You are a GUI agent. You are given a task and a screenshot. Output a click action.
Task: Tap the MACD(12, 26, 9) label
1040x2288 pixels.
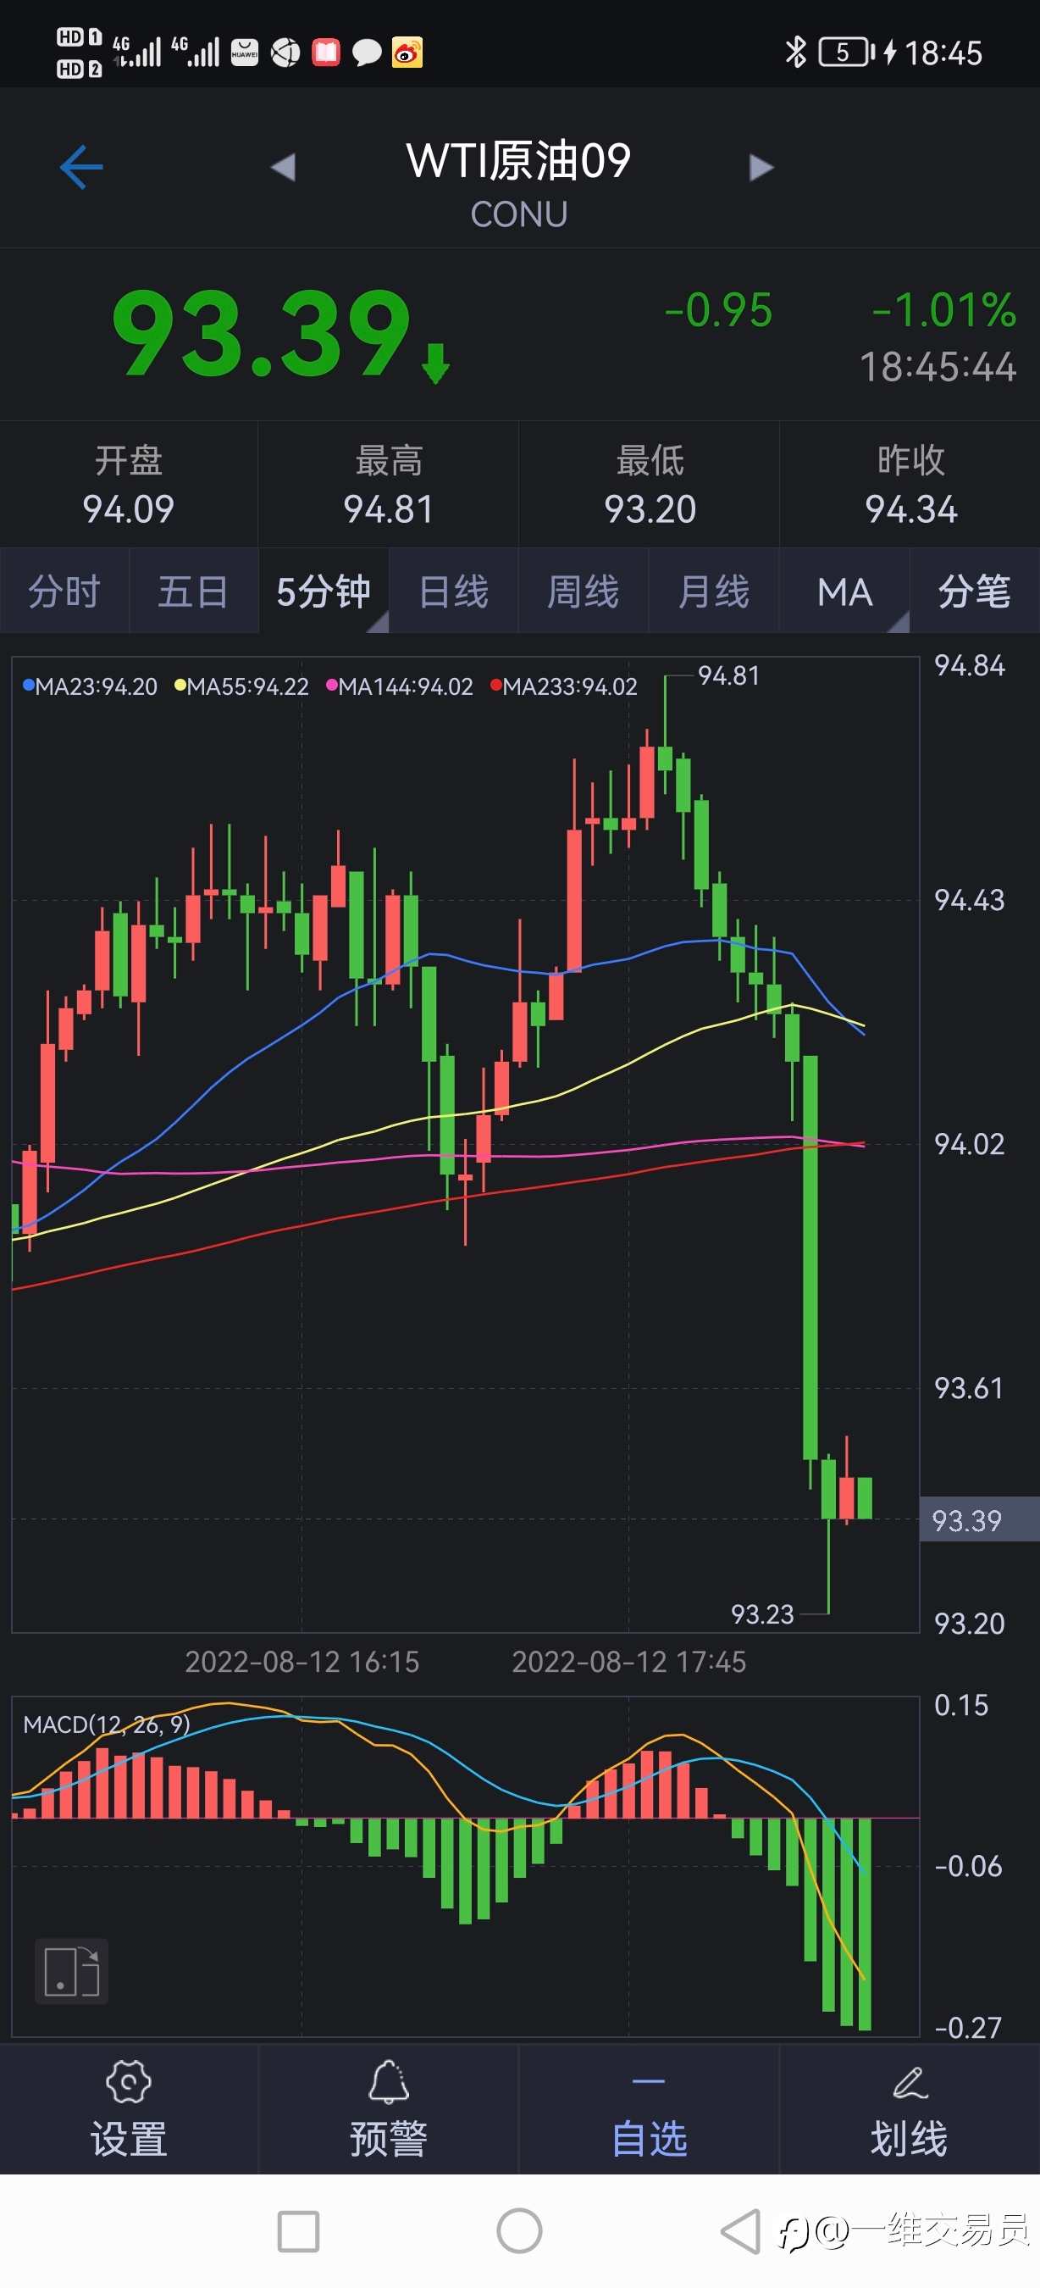(107, 1724)
